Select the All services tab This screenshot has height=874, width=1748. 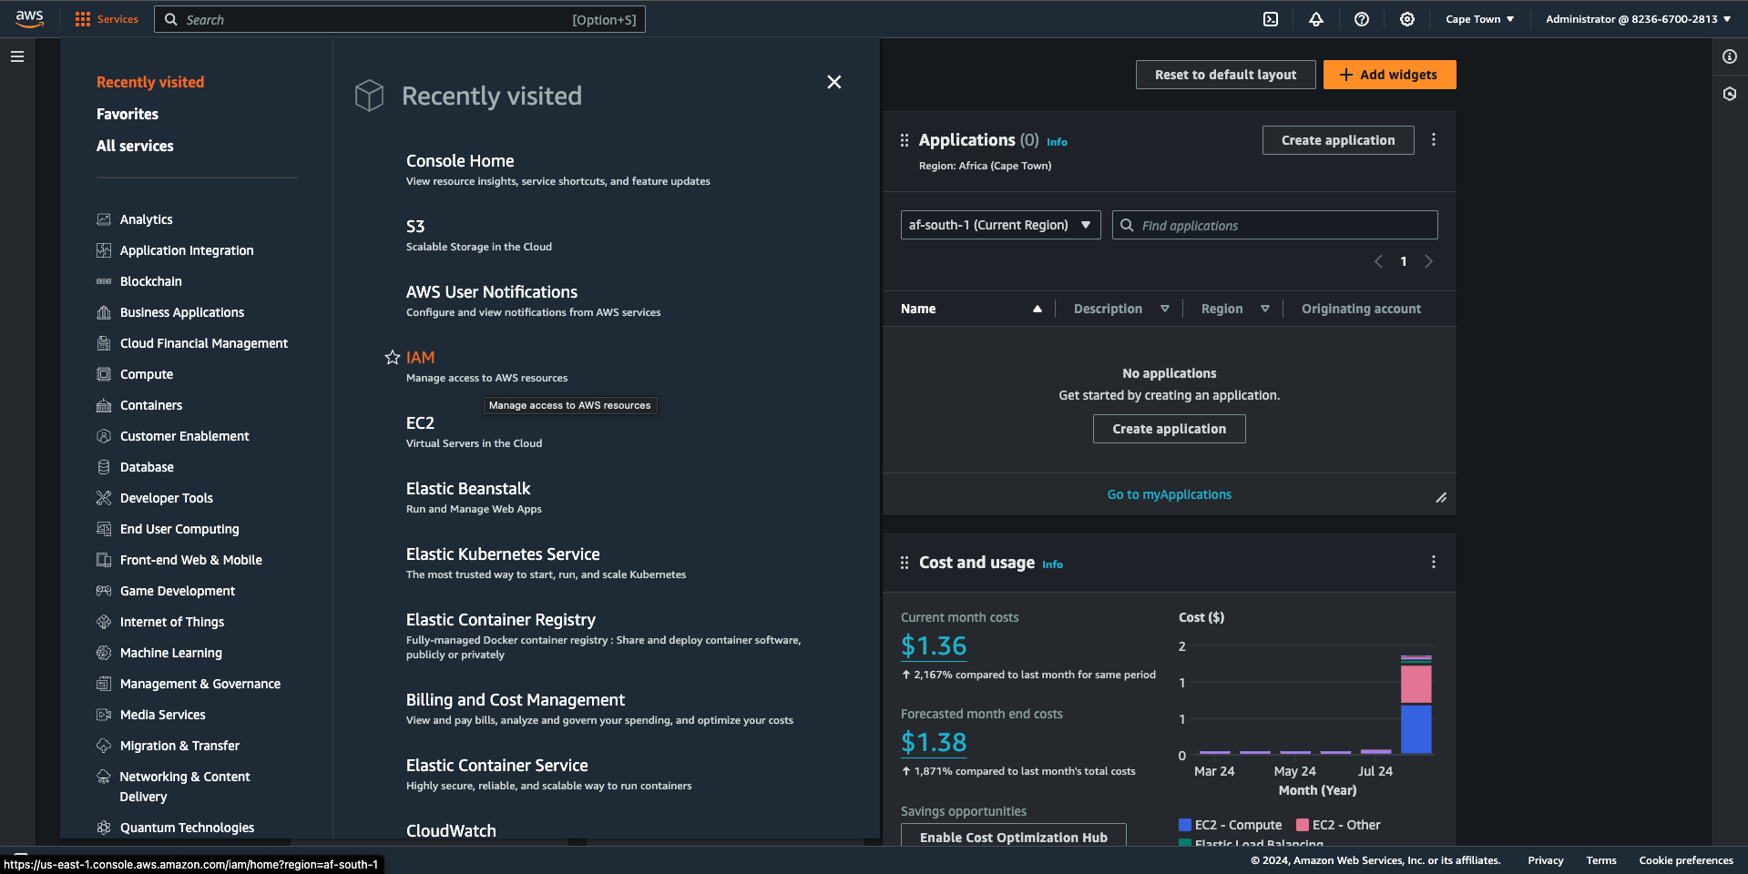(135, 146)
